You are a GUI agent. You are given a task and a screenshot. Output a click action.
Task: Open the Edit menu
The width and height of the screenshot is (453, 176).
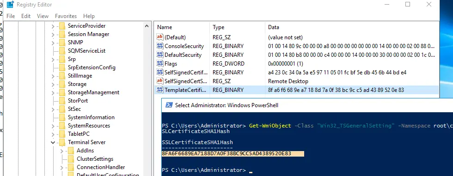pyautogui.click(x=26, y=16)
